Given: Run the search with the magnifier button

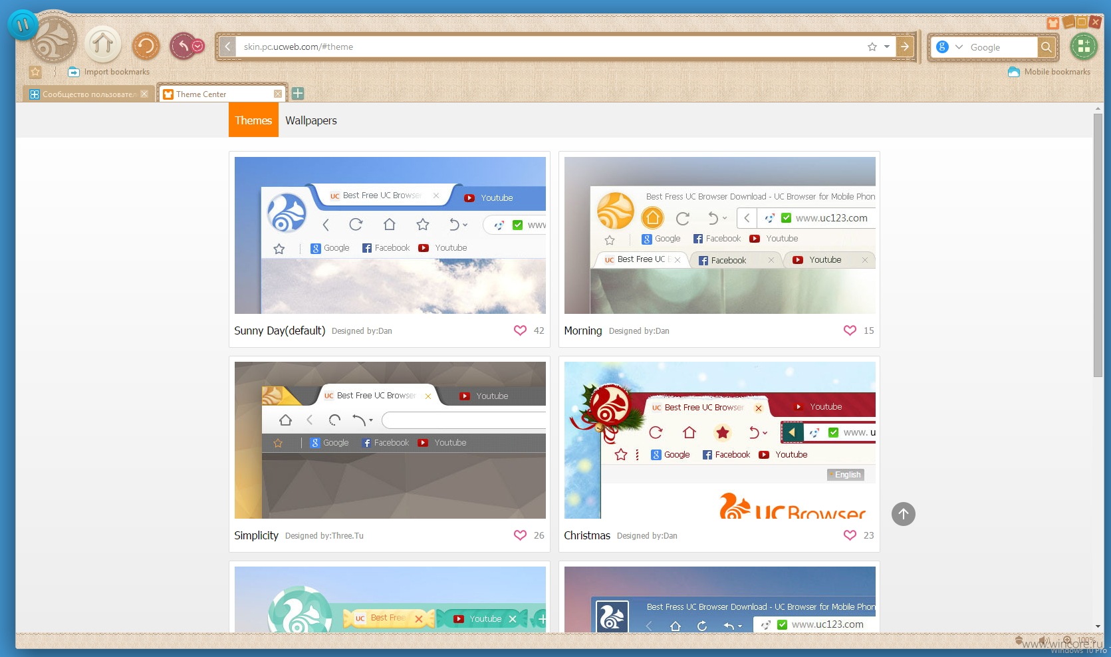Looking at the screenshot, I should click(1047, 47).
